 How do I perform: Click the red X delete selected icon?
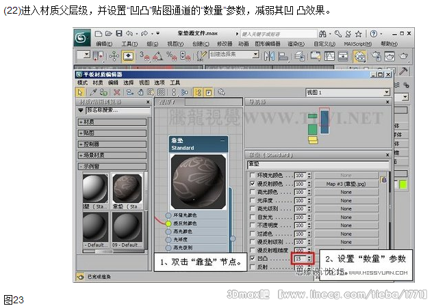[x=116, y=92]
